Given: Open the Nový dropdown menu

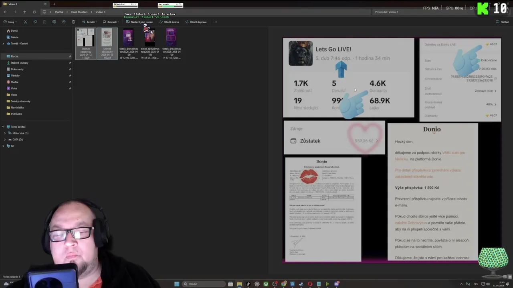Looking at the screenshot, I should [x=10, y=22].
